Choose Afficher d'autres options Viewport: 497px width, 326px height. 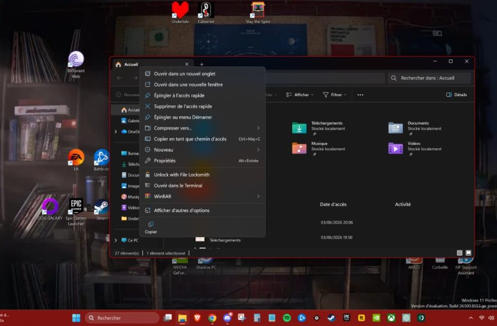[202, 210]
